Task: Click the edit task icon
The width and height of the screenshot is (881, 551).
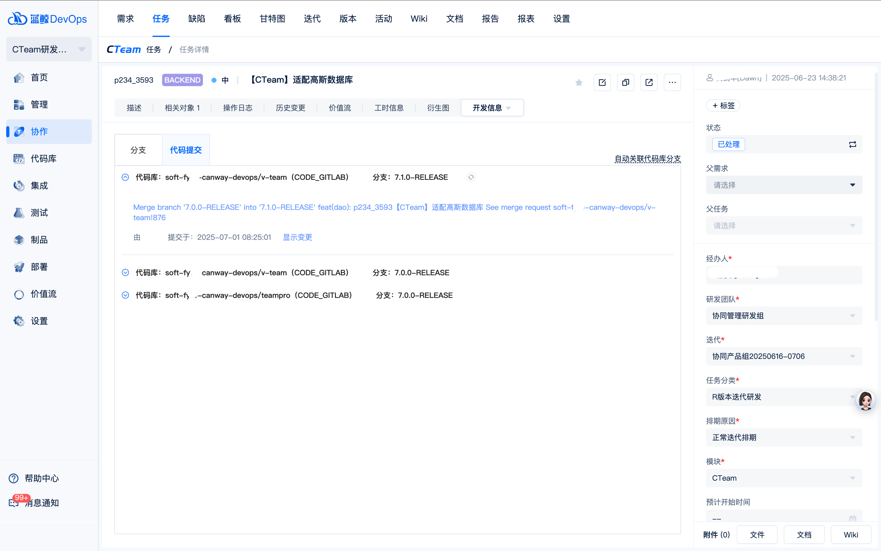Action: pos(602,83)
